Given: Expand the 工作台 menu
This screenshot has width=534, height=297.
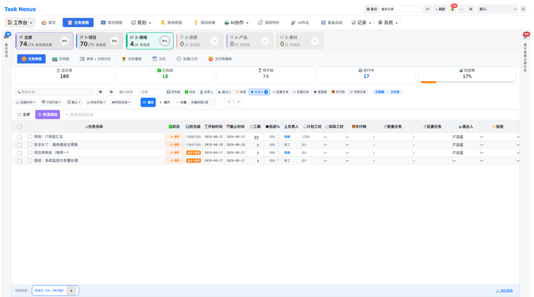Looking at the screenshot, I should click(x=20, y=23).
